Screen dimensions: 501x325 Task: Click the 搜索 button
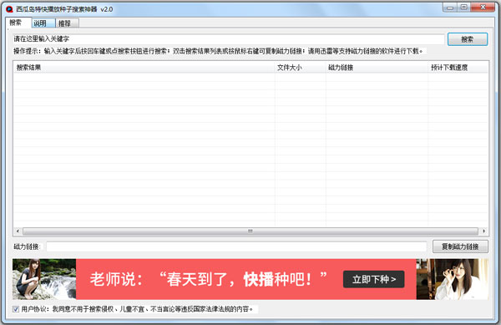(468, 39)
